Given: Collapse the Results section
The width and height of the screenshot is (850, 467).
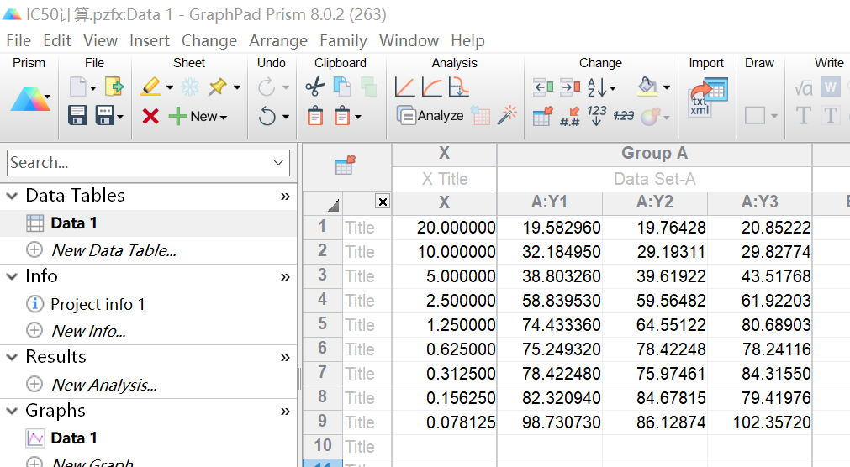Looking at the screenshot, I should (12, 357).
